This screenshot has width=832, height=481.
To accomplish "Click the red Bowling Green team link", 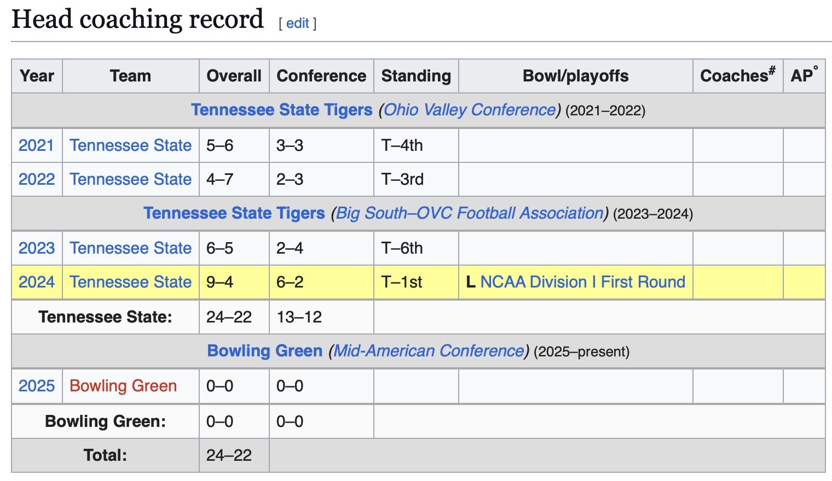I will (x=123, y=386).
